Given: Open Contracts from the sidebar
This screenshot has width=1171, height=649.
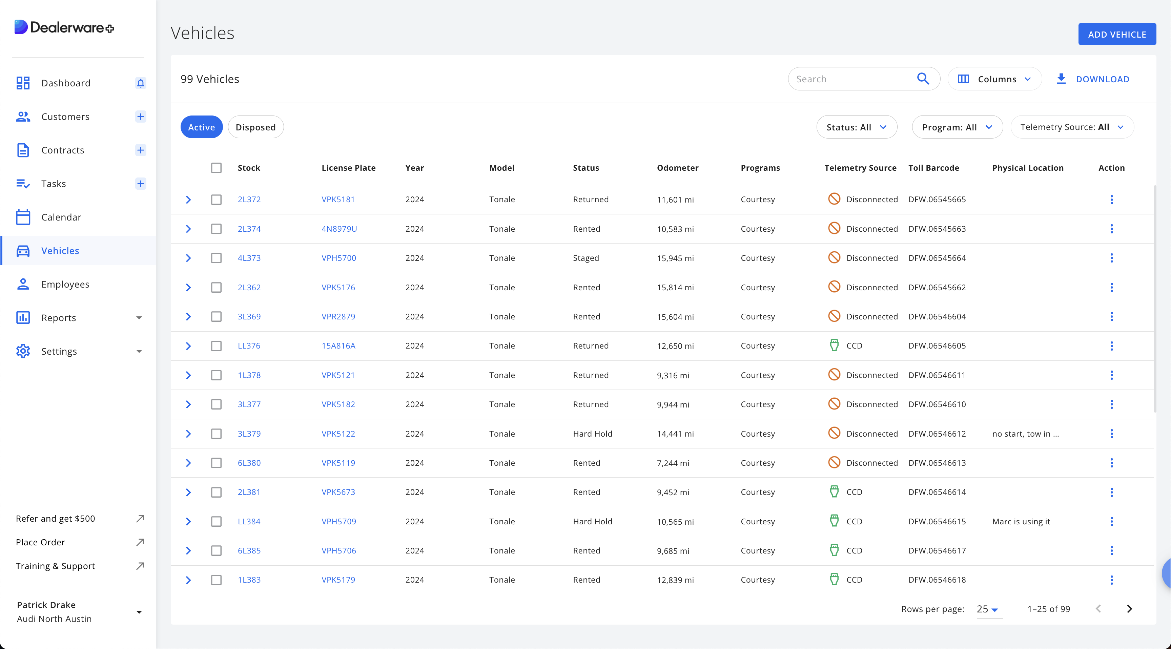Looking at the screenshot, I should [63, 150].
